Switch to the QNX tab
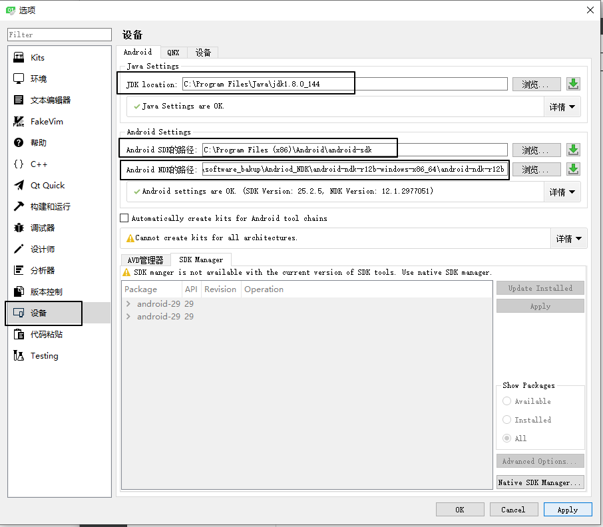This screenshot has height=527, width=603. click(173, 52)
